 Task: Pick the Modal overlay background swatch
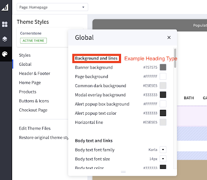163,95
